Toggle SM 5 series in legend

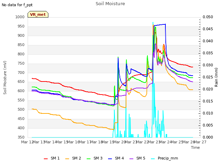click(x=137, y=158)
